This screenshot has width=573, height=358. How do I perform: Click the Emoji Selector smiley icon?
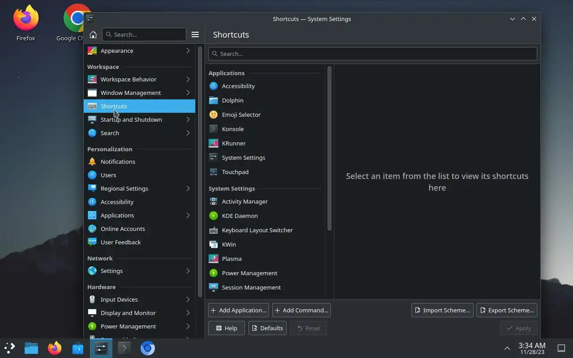pos(214,115)
